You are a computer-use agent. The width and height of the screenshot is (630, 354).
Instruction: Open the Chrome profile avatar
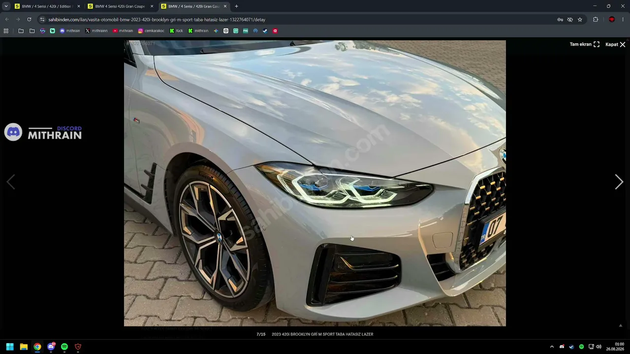click(612, 20)
